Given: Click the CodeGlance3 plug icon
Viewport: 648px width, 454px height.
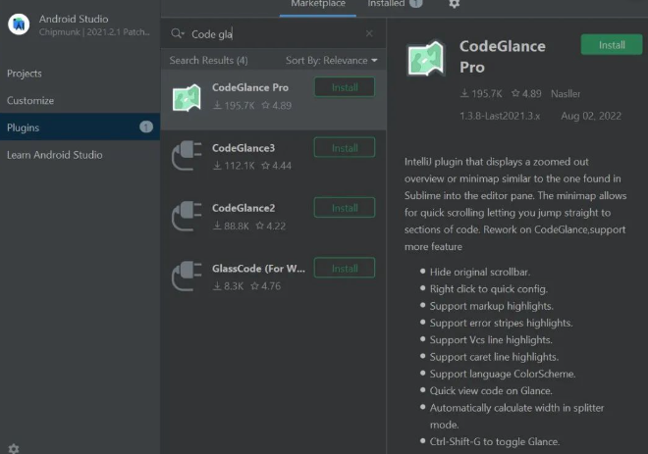Looking at the screenshot, I should 187,156.
